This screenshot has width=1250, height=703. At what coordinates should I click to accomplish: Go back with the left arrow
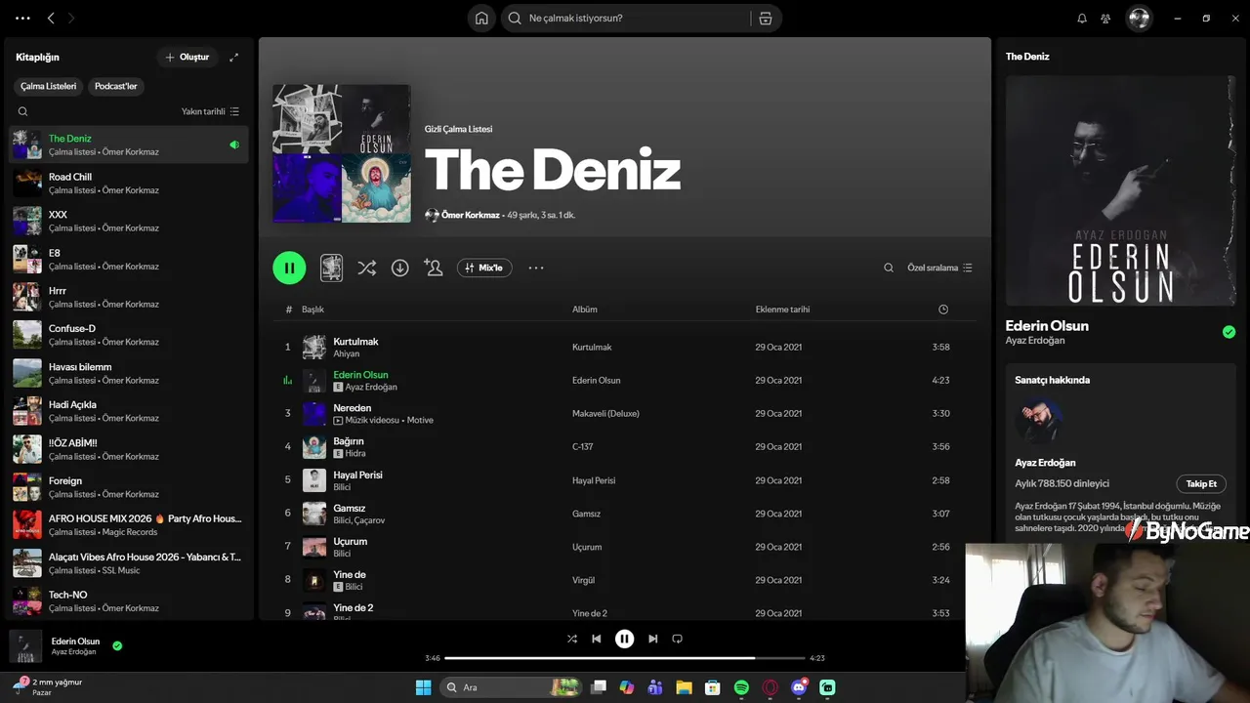[51, 18]
